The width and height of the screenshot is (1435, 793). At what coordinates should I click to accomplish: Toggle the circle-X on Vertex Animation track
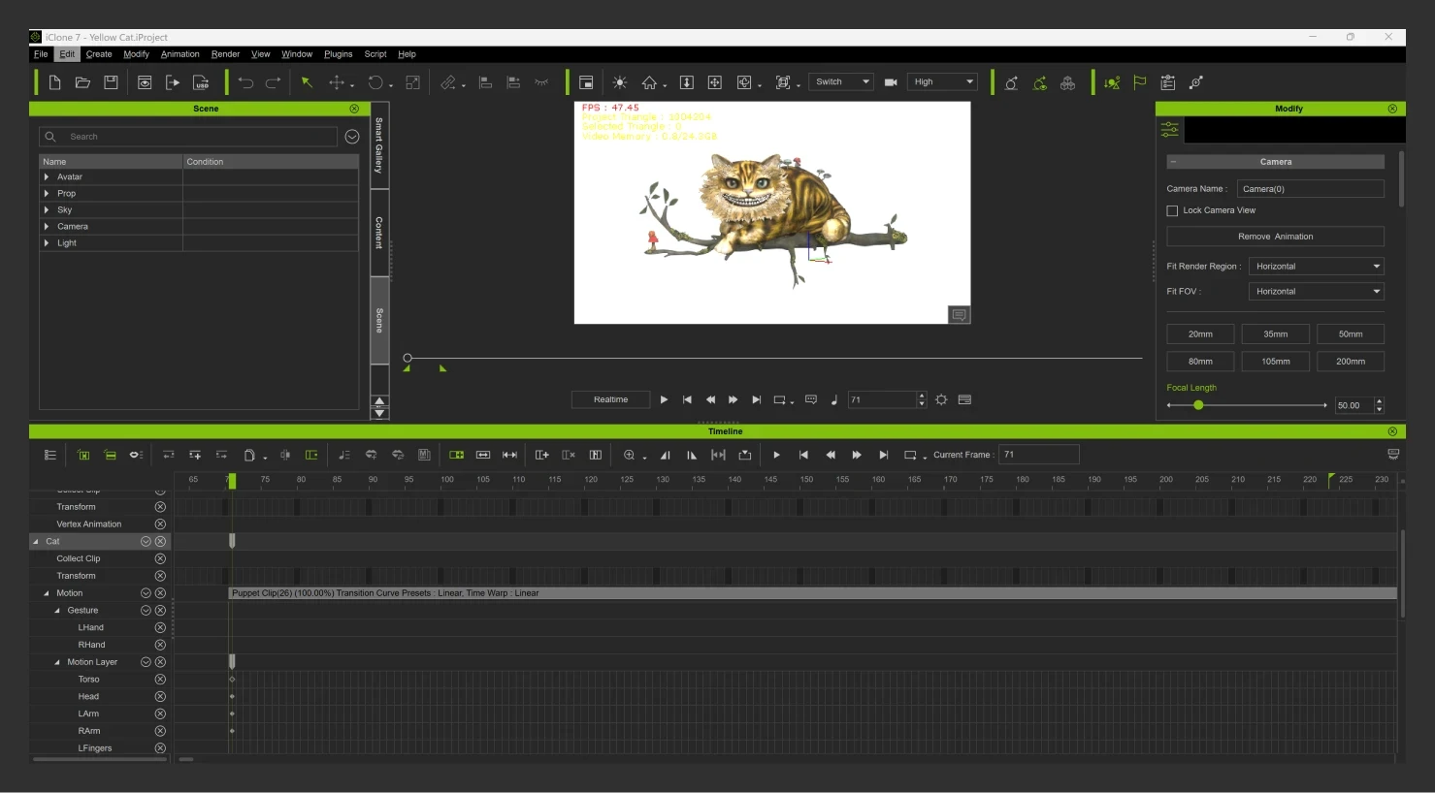tap(160, 524)
